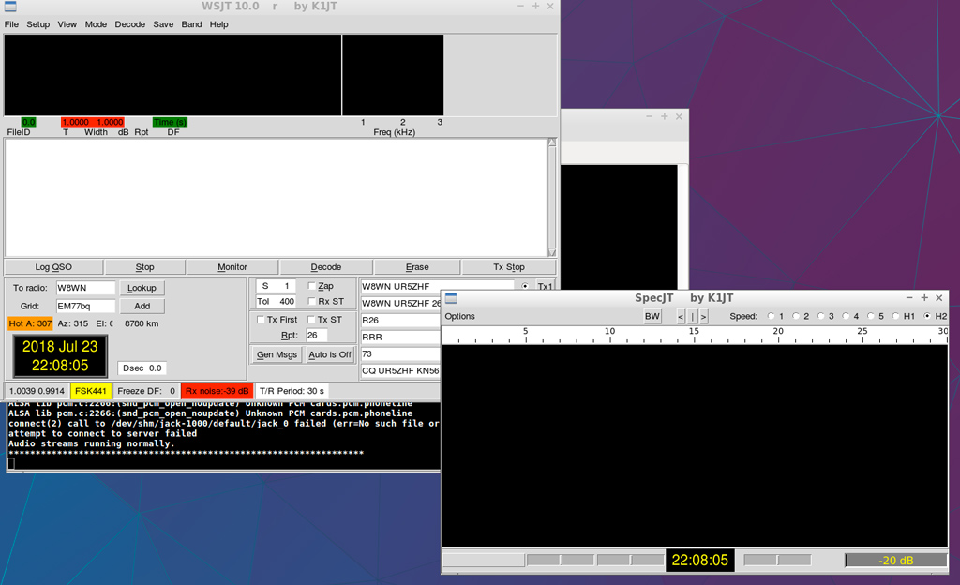Viewport: 960px width, 585px height.
Task: Select Speed 4 radio in SpecJT
Action: (846, 316)
